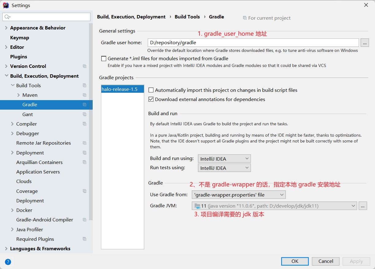Click the Cancel button
The height and width of the screenshot is (269, 375).
pos(325,261)
